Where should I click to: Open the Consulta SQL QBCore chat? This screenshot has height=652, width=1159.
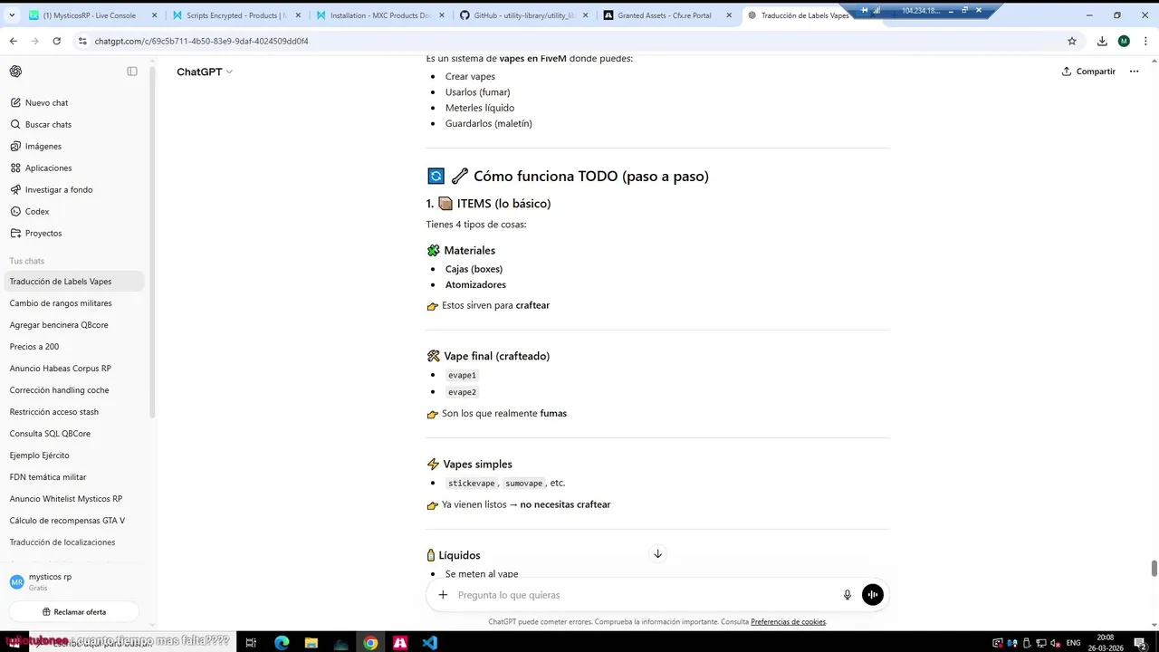click(x=74, y=434)
